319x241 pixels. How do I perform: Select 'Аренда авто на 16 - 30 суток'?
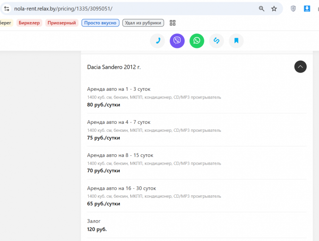click(121, 188)
